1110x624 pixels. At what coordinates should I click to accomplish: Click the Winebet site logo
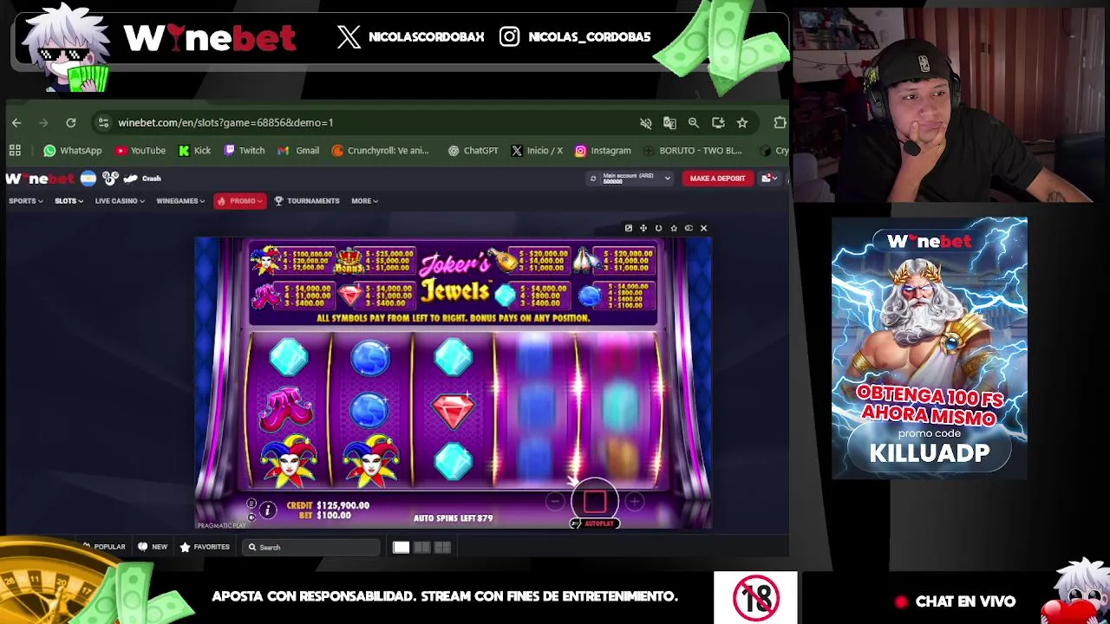[40, 179]
